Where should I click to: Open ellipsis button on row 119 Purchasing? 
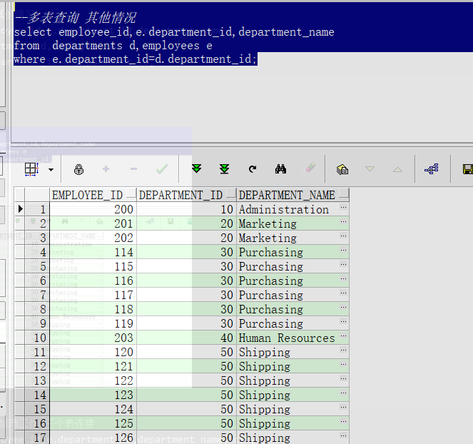pos(344,321)
